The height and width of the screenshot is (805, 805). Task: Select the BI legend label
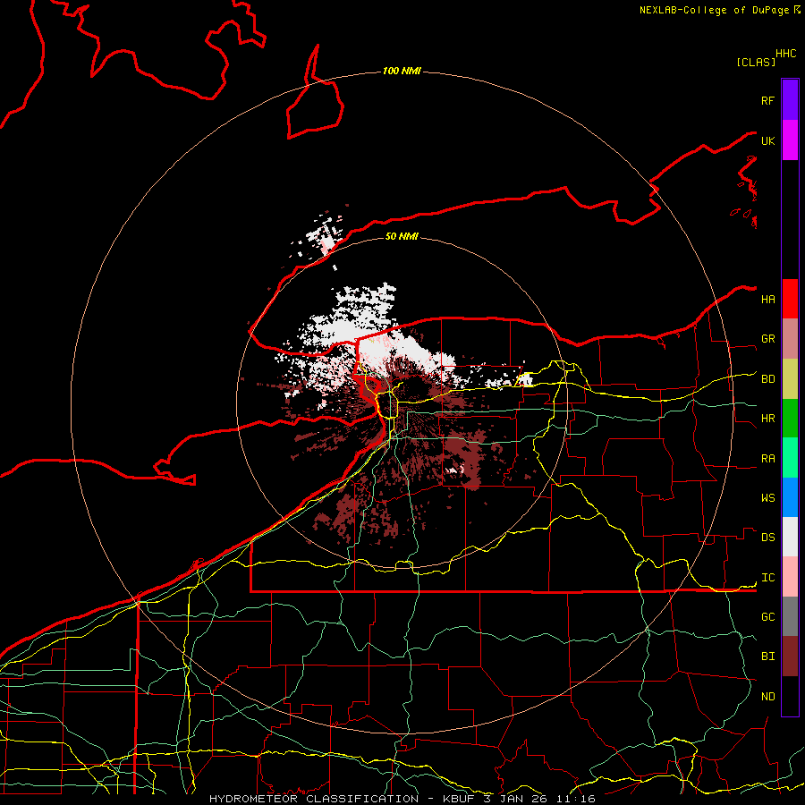click(767, 657)
